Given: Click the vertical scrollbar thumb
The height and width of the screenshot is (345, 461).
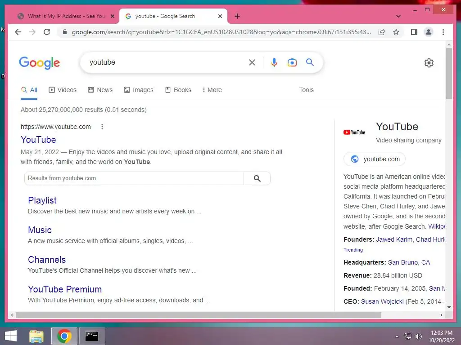Looking at the screenshot, I should [x=449, y=73].
